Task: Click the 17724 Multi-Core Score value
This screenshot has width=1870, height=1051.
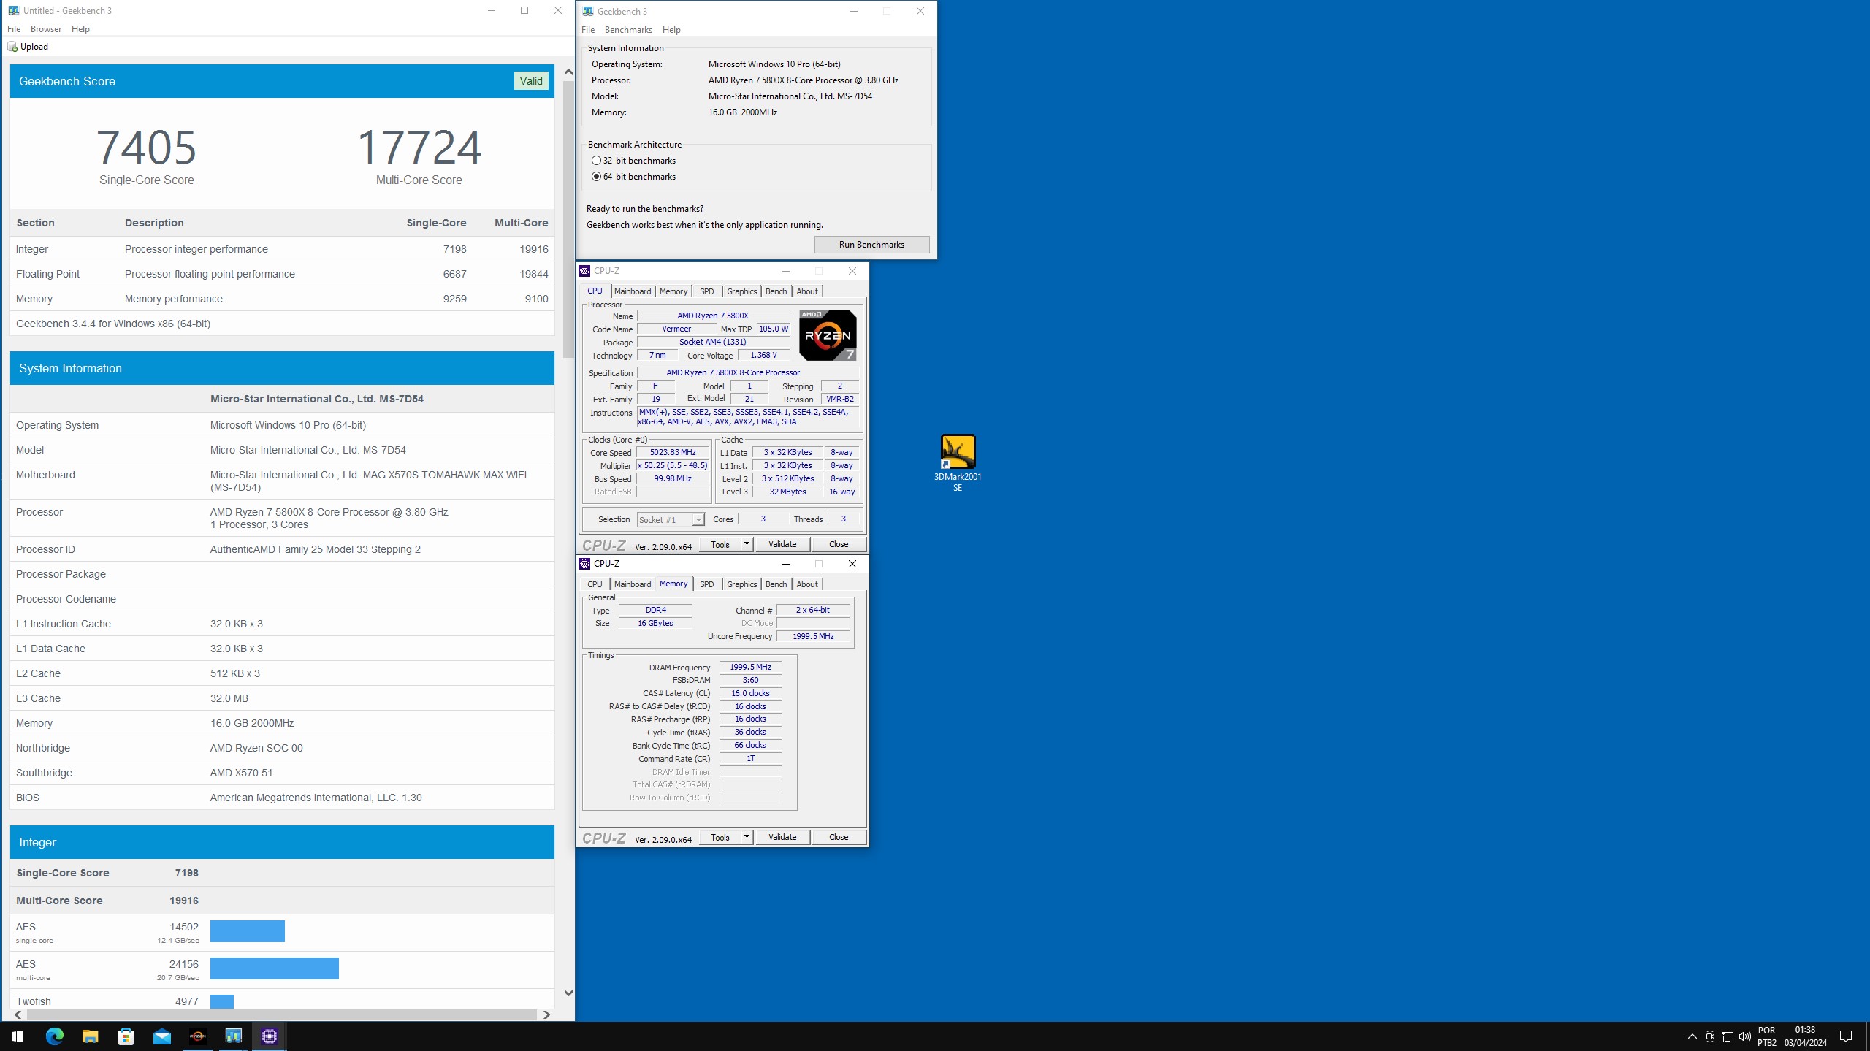Action: coord(419,148)
